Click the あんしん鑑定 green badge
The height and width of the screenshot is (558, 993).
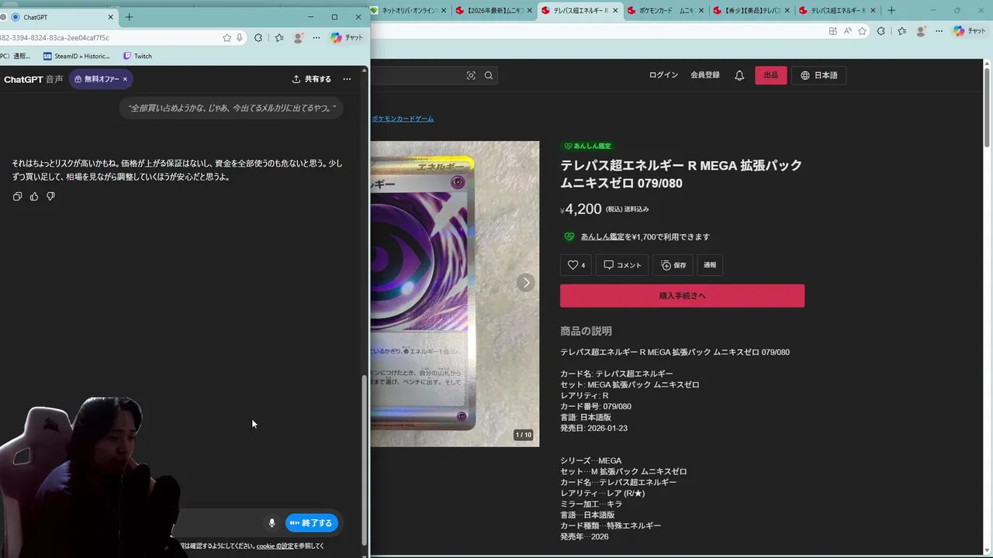[587, 146]
